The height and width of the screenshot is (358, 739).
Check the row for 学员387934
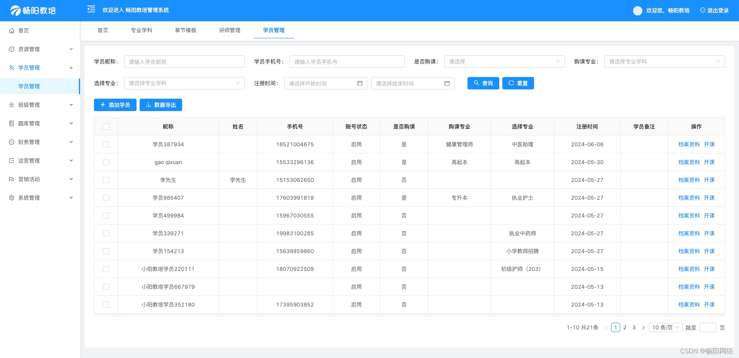pos(106,144)
